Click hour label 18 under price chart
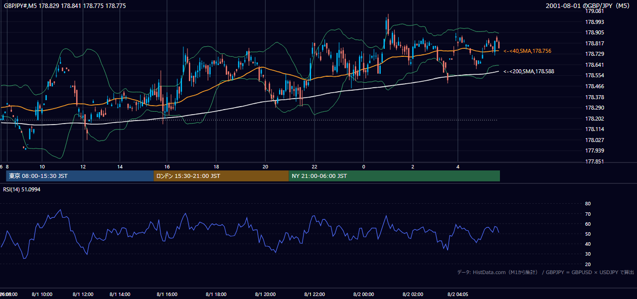 pyautogui.click(x=216, y=166)
